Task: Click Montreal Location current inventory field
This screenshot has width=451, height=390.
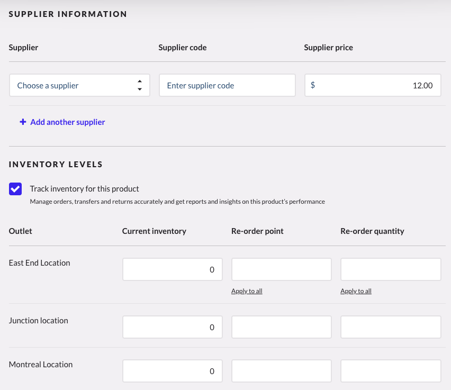Action: [173, 371]
